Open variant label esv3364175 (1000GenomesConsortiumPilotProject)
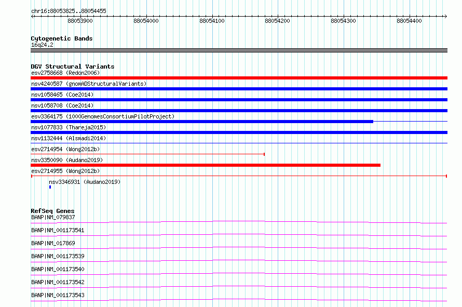 click(103, 116)
